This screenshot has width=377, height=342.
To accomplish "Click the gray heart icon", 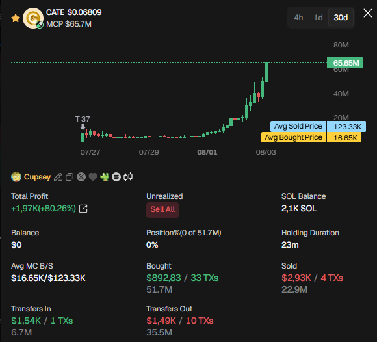I will [x=93, y=177].
